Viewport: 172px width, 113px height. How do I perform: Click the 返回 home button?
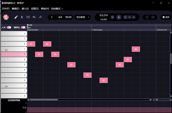[x=166, y=17]
